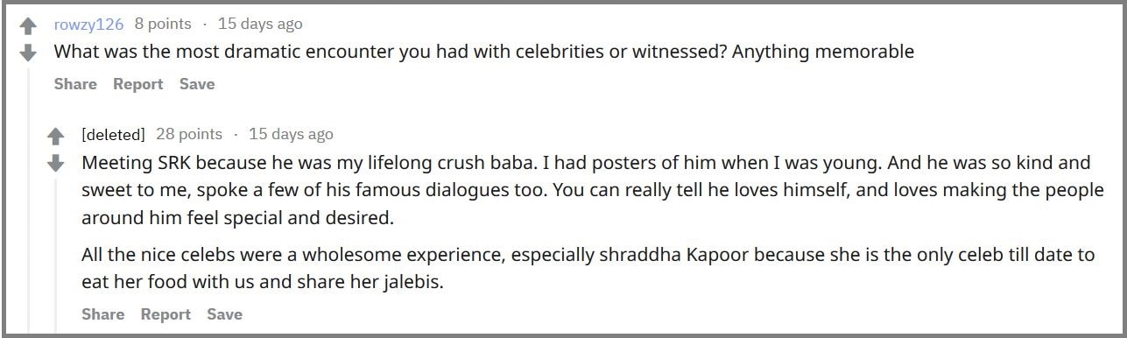Click the [deleted] author label
This screenshot has height=338, width=1127.
pyautogui.click(x=113, y=134)
